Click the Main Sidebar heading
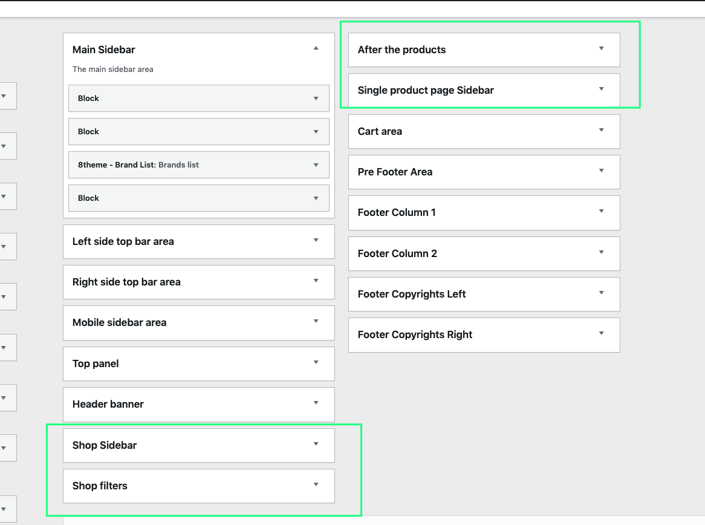705x525 pixels. point(104,50)
